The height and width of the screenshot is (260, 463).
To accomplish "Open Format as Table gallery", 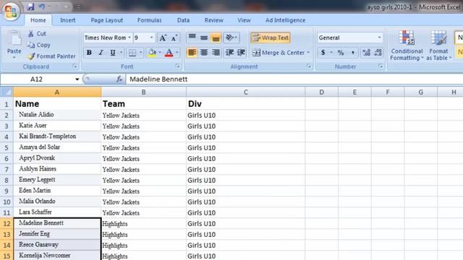I will point(438,45).
